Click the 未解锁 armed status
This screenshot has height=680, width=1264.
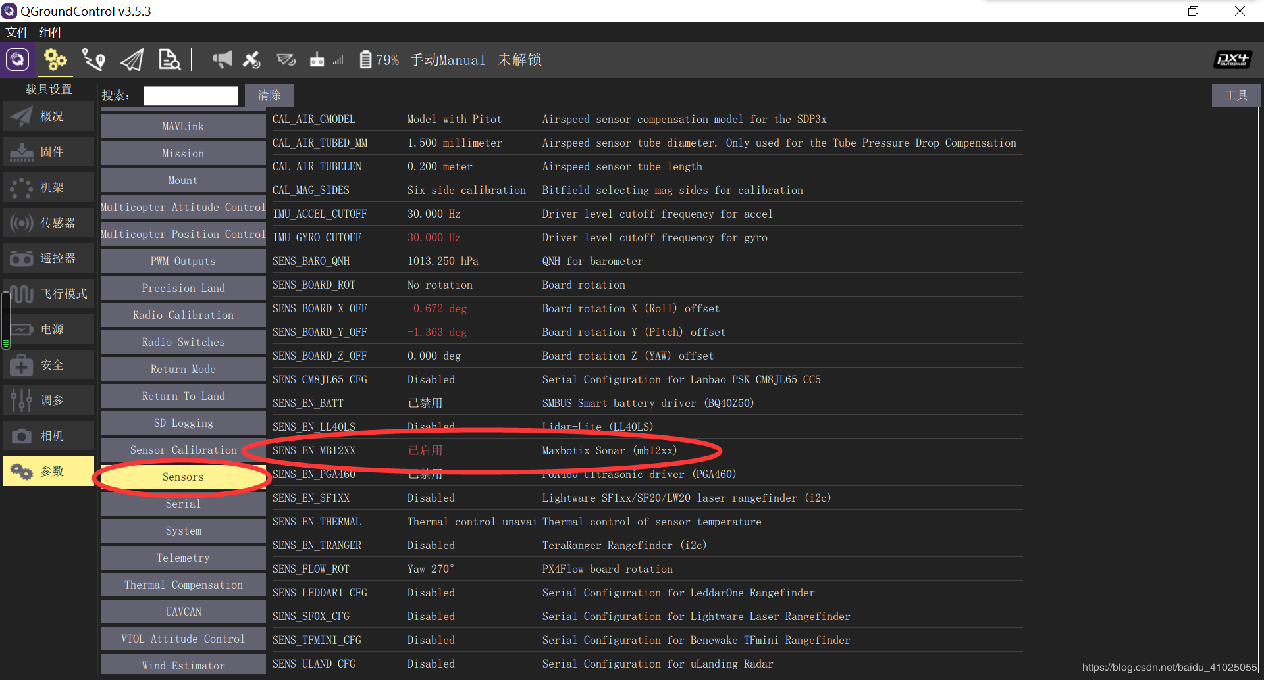click(x=519, y=60)
